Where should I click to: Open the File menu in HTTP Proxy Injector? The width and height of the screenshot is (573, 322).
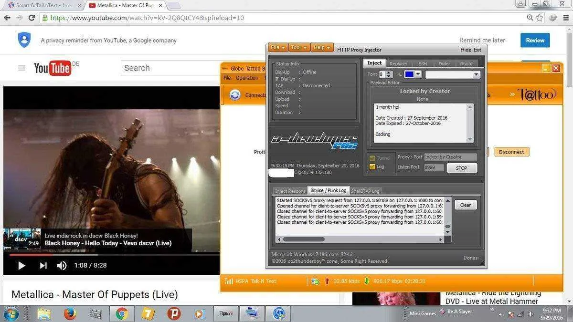click(277, 48)
